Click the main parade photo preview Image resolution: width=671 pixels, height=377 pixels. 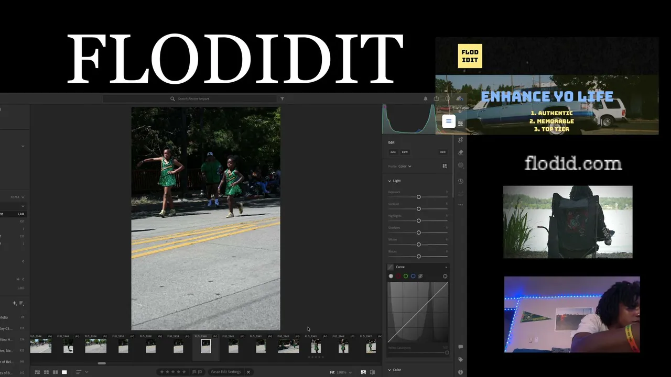click(x=205, y=218)
